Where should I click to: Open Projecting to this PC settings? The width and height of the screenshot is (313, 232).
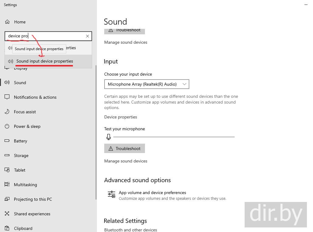coord(33,199)
